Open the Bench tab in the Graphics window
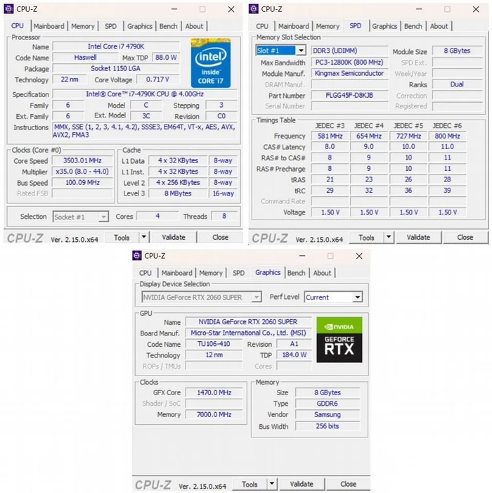 click(297, 273)
